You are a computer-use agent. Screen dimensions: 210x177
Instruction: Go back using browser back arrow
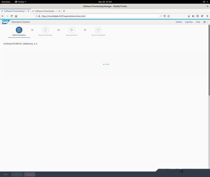pos(3,16)
